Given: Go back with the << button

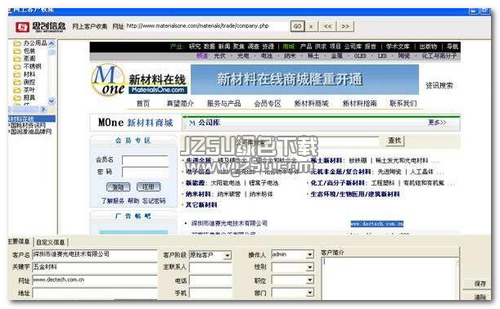Looking at the screenshot, I should pyautogui.click(x=328, y=26).
